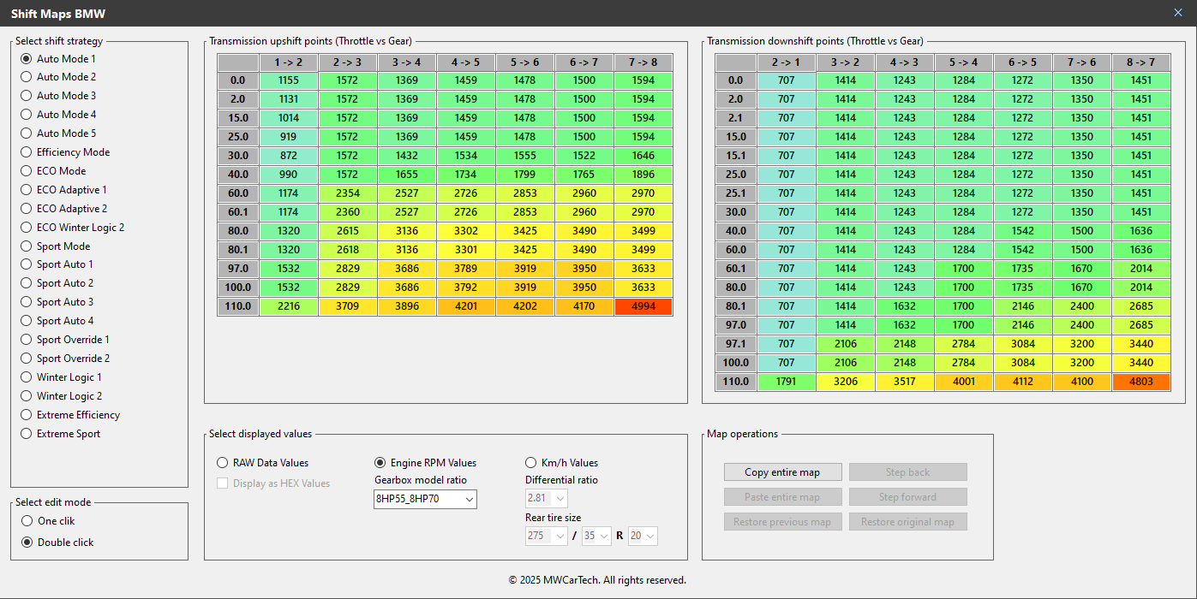Select RAW Data Values display option
This screenshot has height=599, width=1197.
222,462
